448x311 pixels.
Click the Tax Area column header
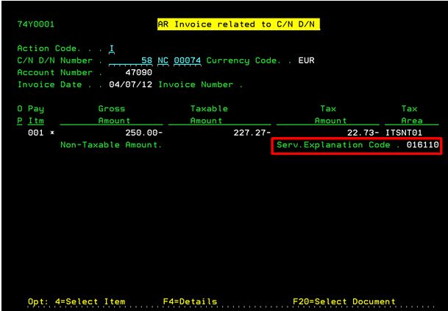[x=412, y=114]
